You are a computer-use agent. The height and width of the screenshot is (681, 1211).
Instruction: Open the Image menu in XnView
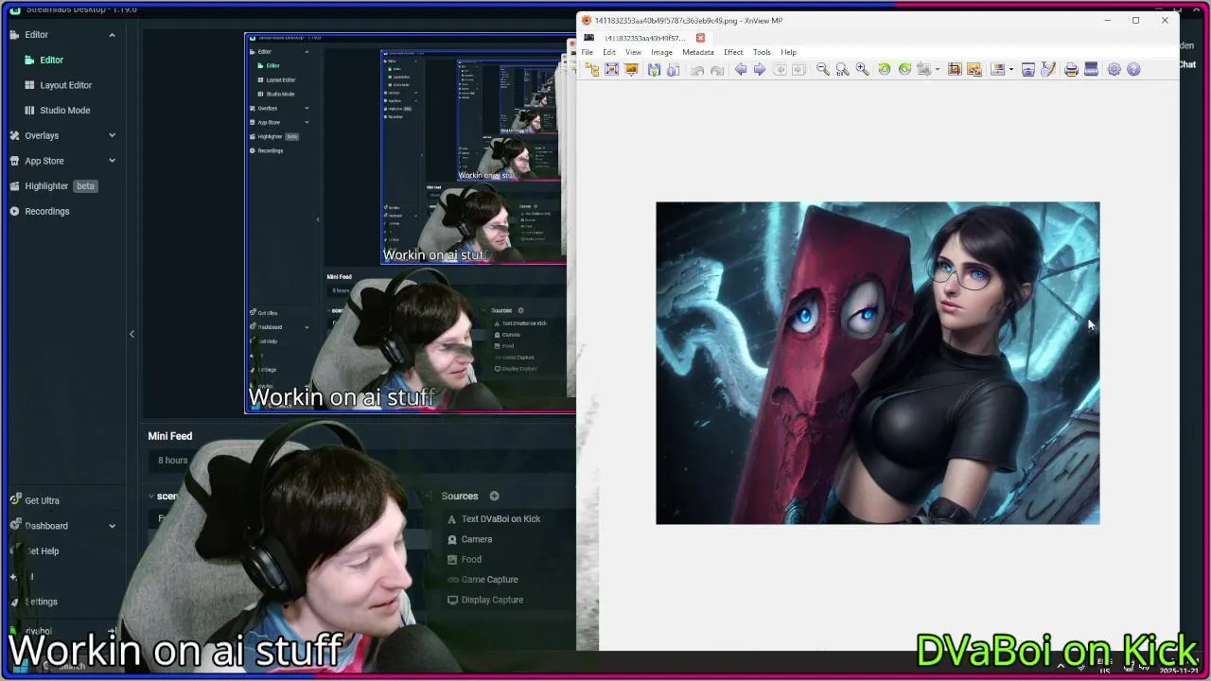(x=662, y=52)
